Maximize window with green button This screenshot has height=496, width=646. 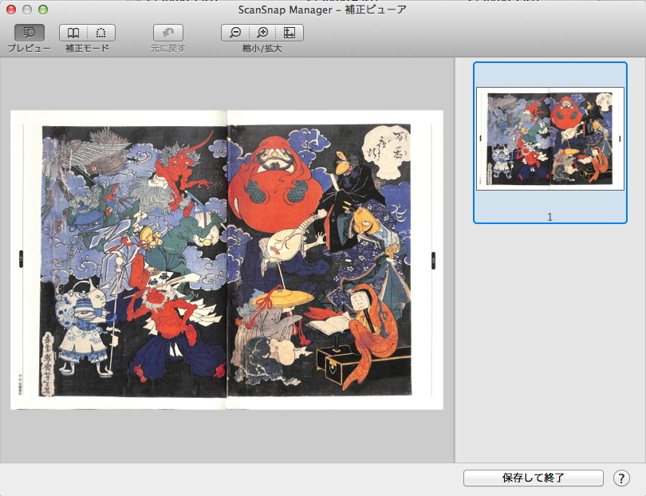coord(43,10)
